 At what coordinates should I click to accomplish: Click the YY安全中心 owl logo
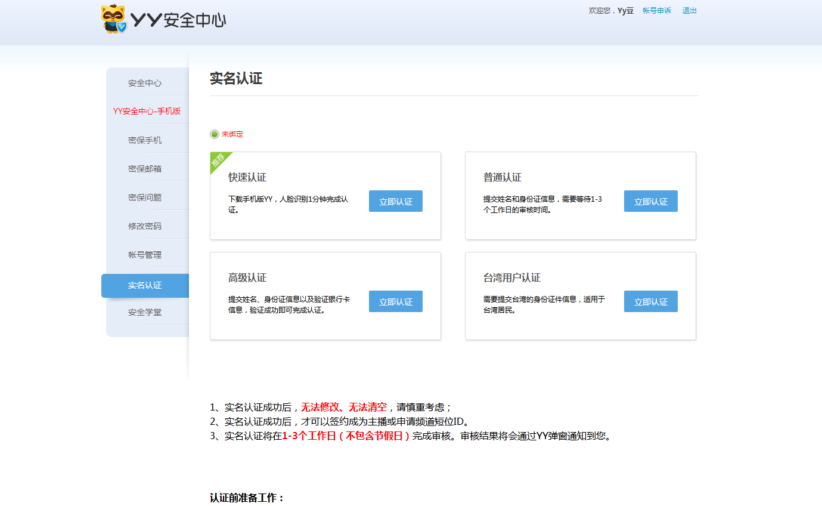[113, 18]
